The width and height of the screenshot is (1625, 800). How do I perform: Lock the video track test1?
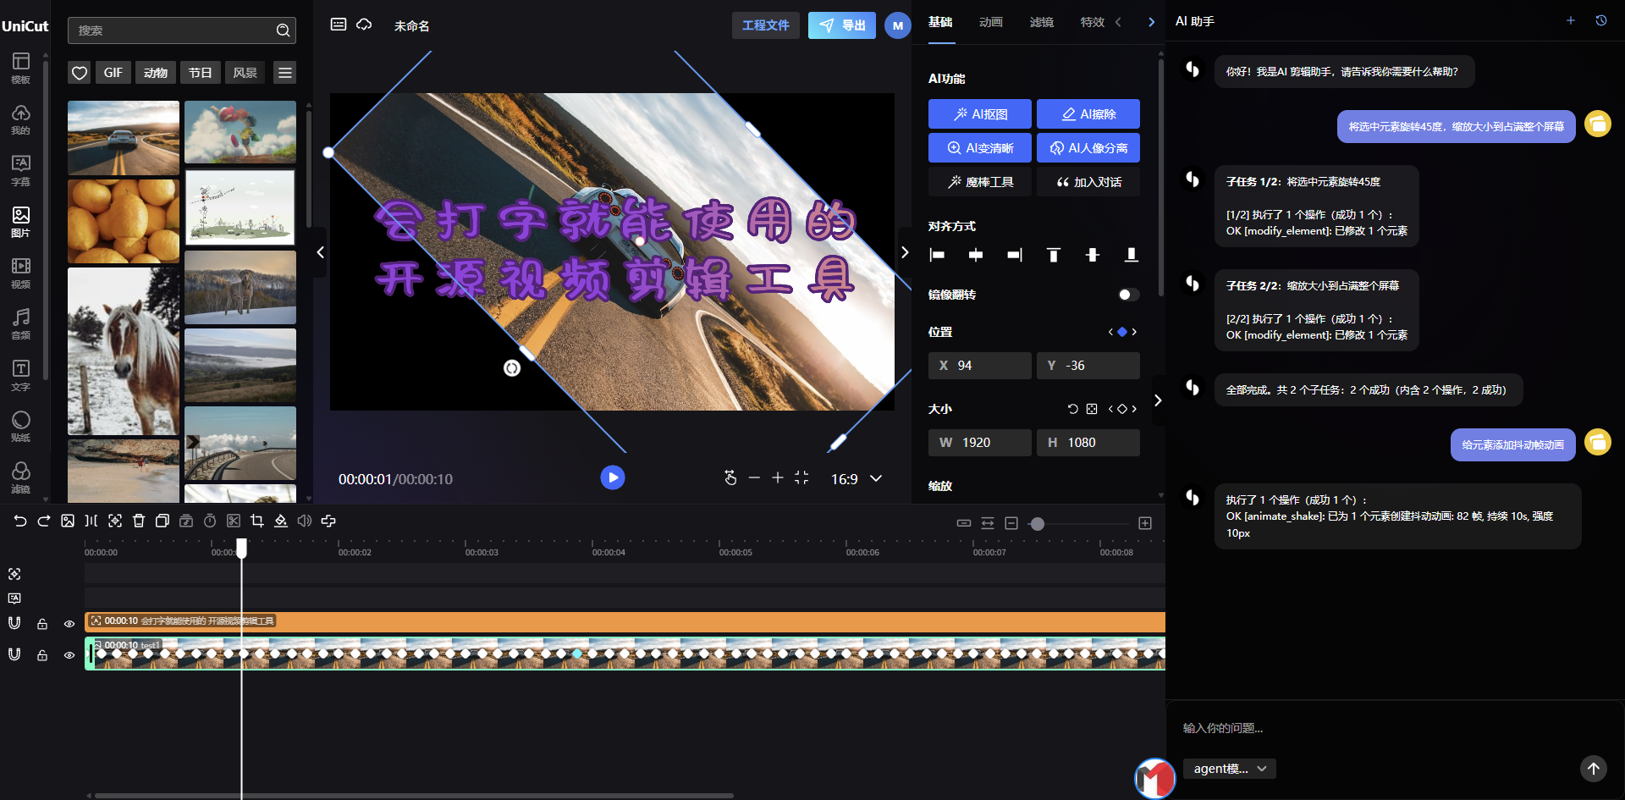pyautogui.click(x=42, y=655)
